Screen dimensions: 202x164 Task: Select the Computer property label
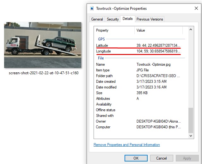point(103,127)
